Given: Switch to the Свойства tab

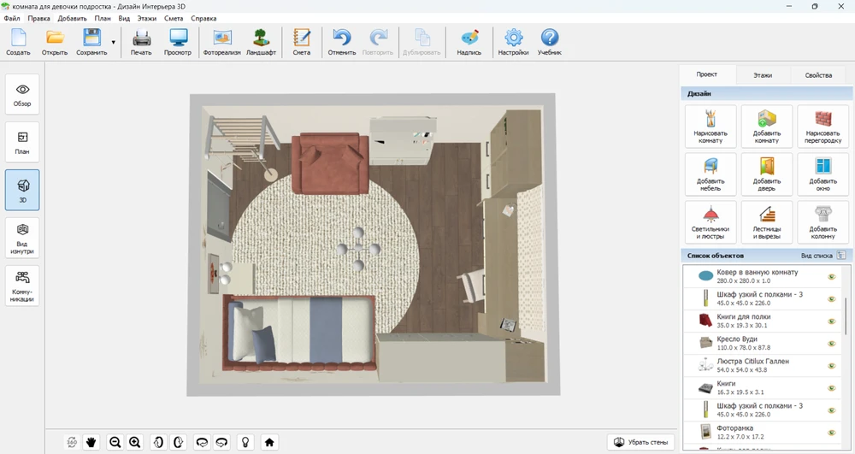Looking at the screenshot, I should (817, 75).
